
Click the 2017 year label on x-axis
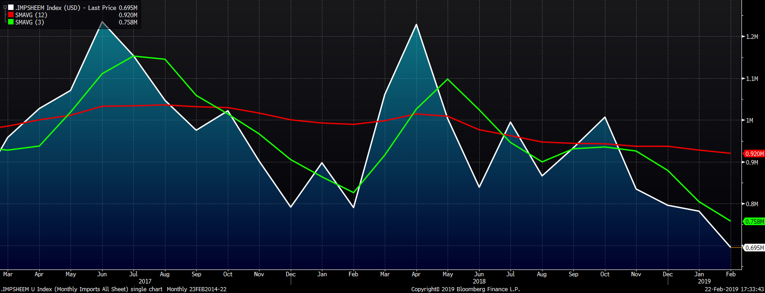pyautogui.click(x=145, y=281)
